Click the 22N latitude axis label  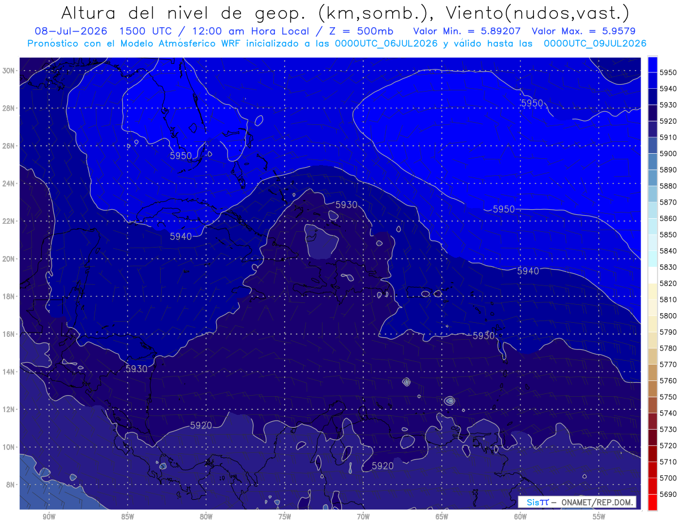[x=9, y=221]
